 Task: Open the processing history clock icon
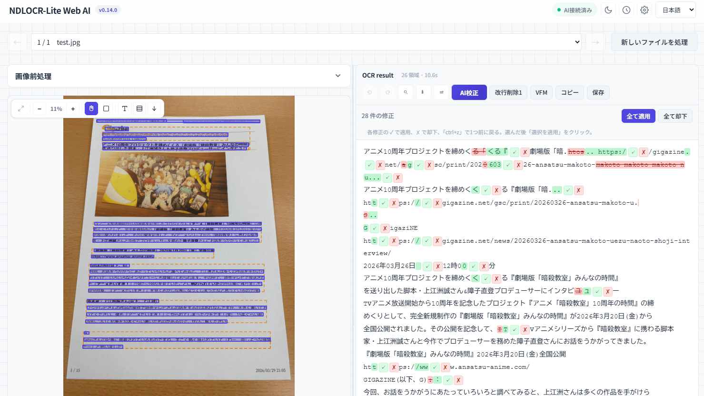point(626,10)
